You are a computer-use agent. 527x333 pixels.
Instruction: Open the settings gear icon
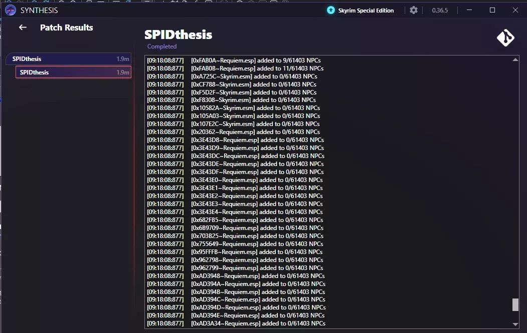point(413,10)
